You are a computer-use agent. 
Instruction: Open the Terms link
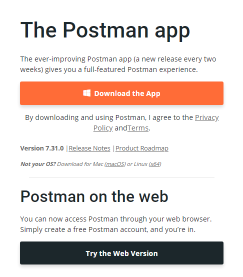point(138,128)
